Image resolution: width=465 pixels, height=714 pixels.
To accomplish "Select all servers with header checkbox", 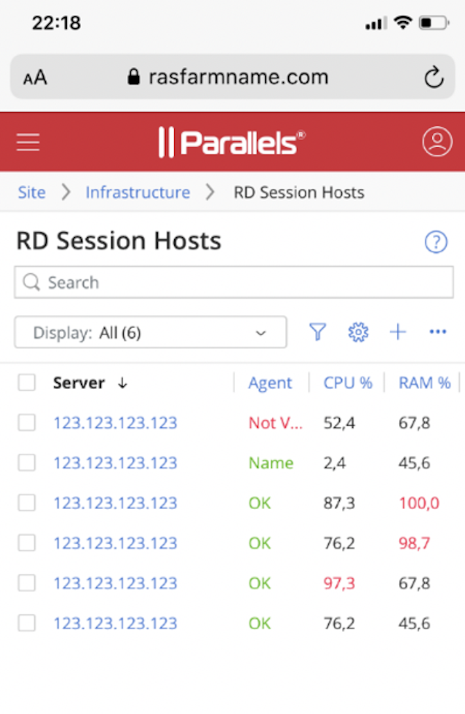I will (x=27, y=383).
